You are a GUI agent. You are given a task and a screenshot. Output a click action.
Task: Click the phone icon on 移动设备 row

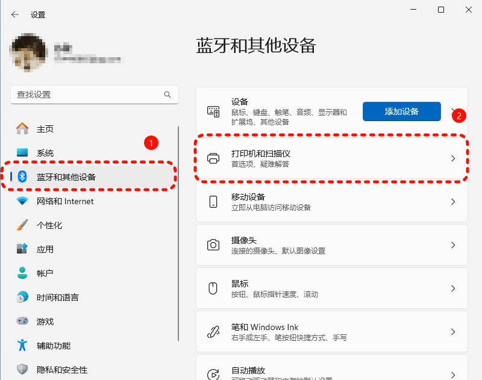pyautogui.click(x=213, y=201)
